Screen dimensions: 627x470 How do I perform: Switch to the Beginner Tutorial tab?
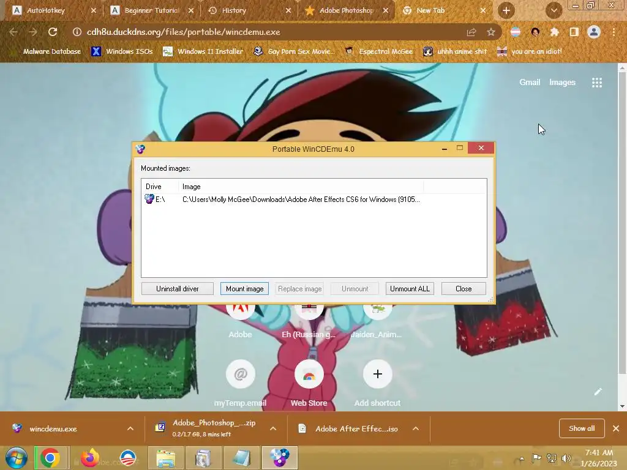152,10
